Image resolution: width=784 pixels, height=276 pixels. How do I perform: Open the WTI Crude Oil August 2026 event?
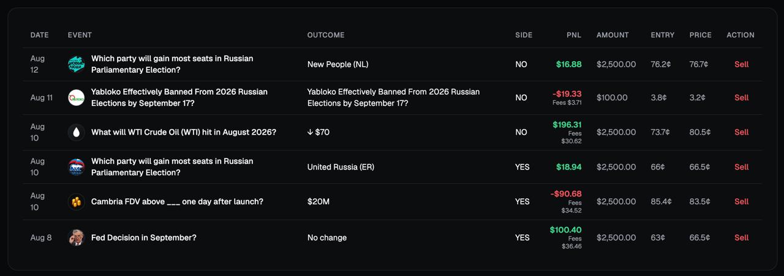point(184,132)
